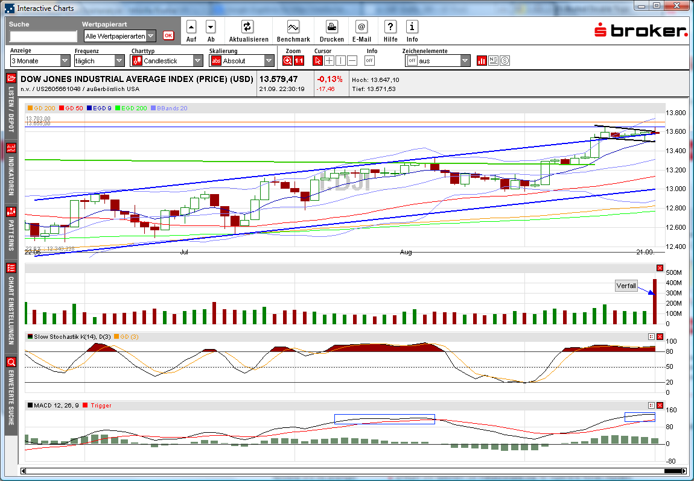Image resolution: width=694 pixels, height=481 pixels.
Task: Click the Tief: 13.571,53 value
Action: 374,89
